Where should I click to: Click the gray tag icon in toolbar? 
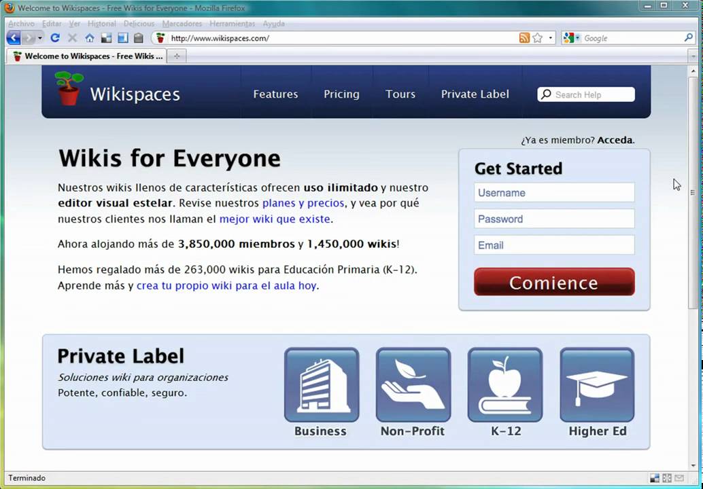click(139, 38)
